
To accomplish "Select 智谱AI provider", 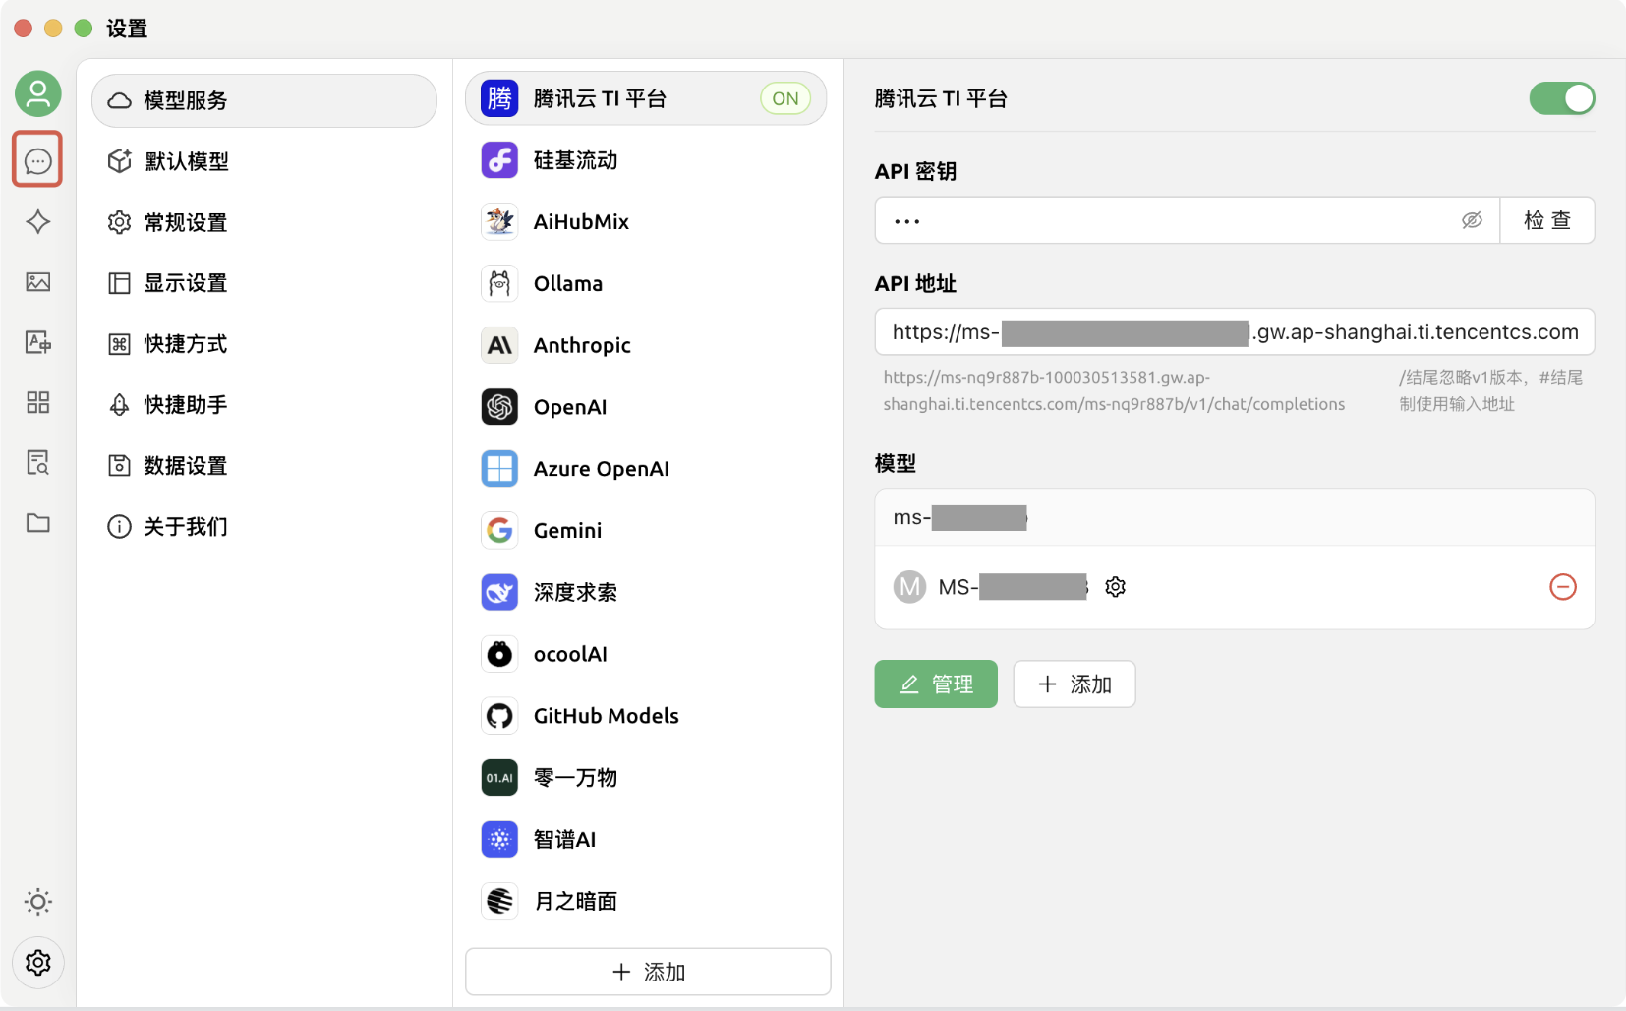I will click(x=646, y=839).
